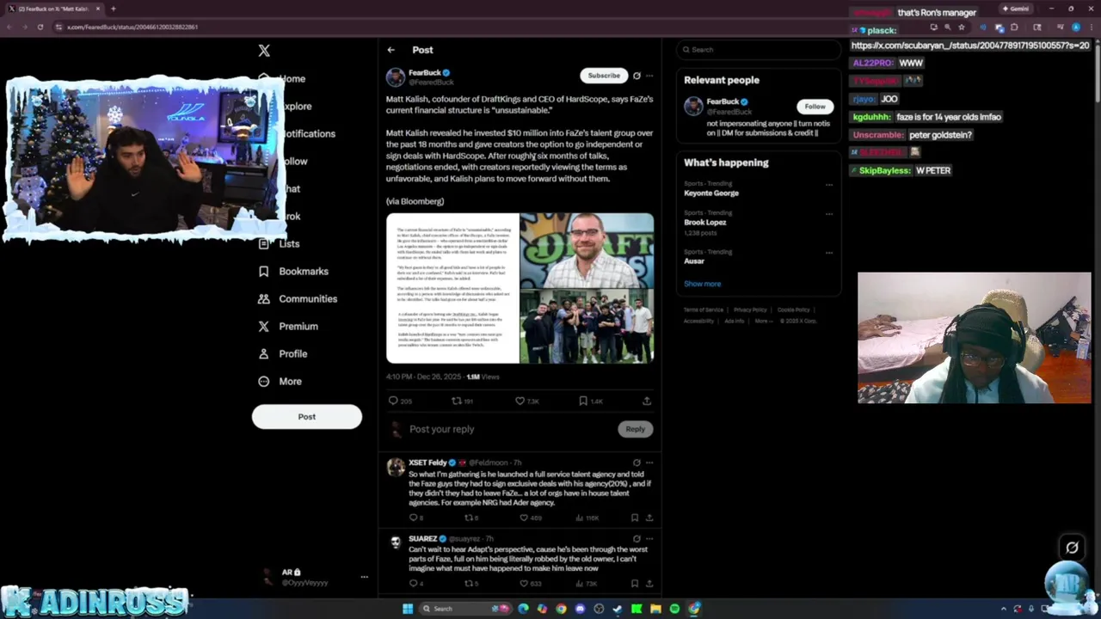Click the Windows taskbar Search box

(465, 609)
